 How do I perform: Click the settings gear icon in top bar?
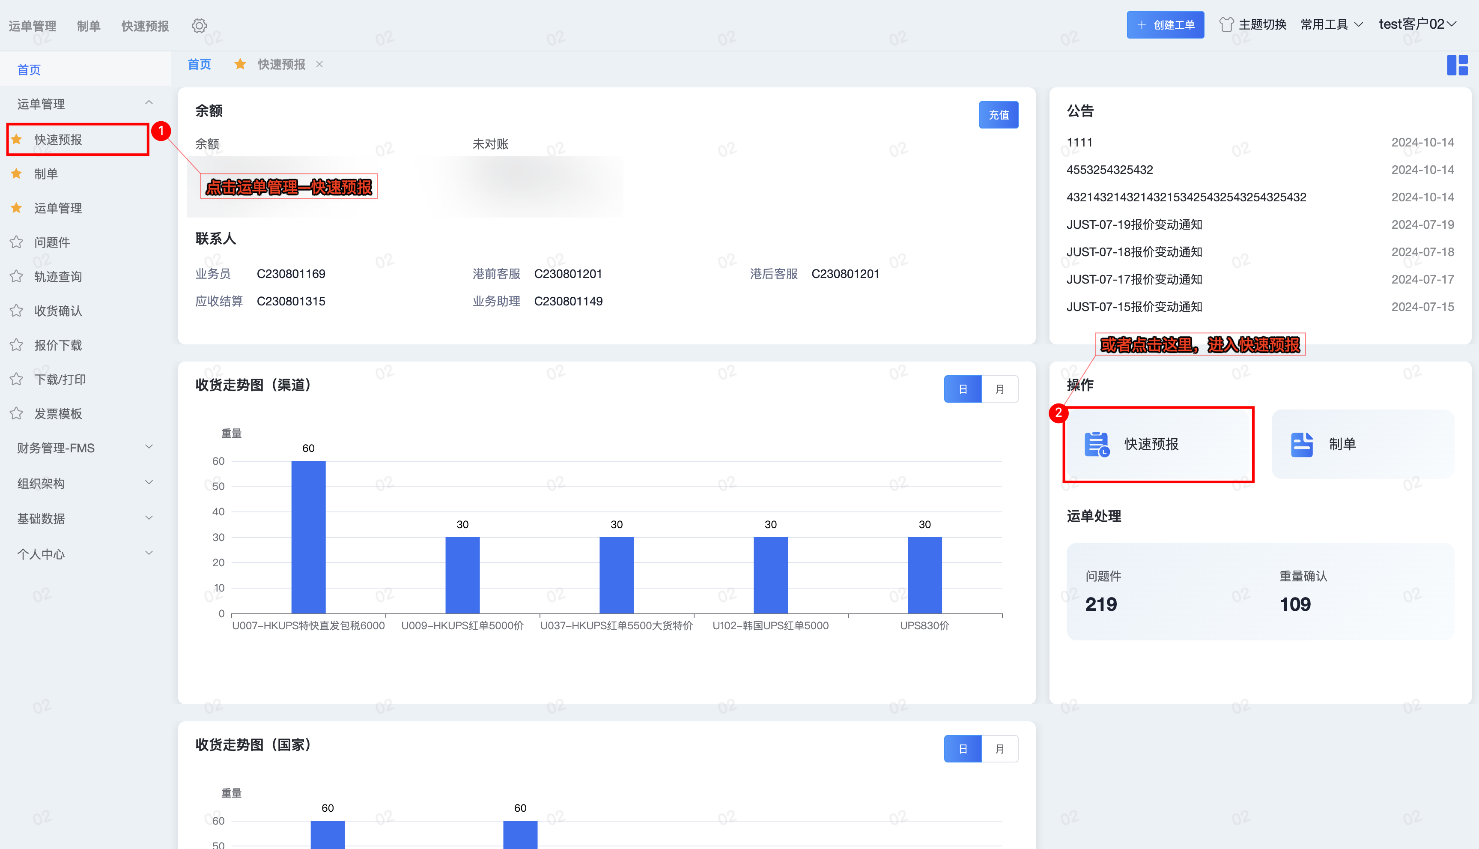(x=199, y=26)
